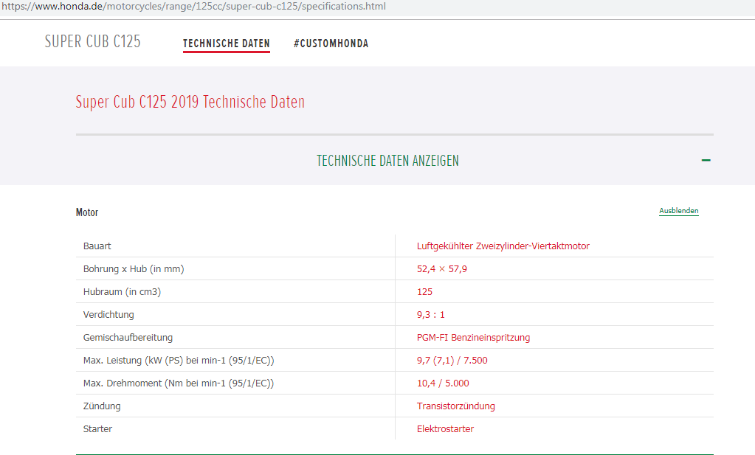Click the Luftgekühlter Zweizylinder-Viertaktmotor value
The image size is (755, 455).
503,246
